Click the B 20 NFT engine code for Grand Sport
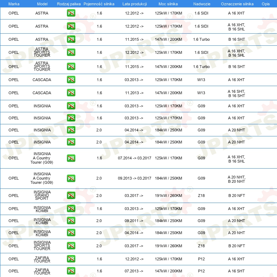Image resolution: width=277 pixels, height=277 pixels. coord(236,196)
